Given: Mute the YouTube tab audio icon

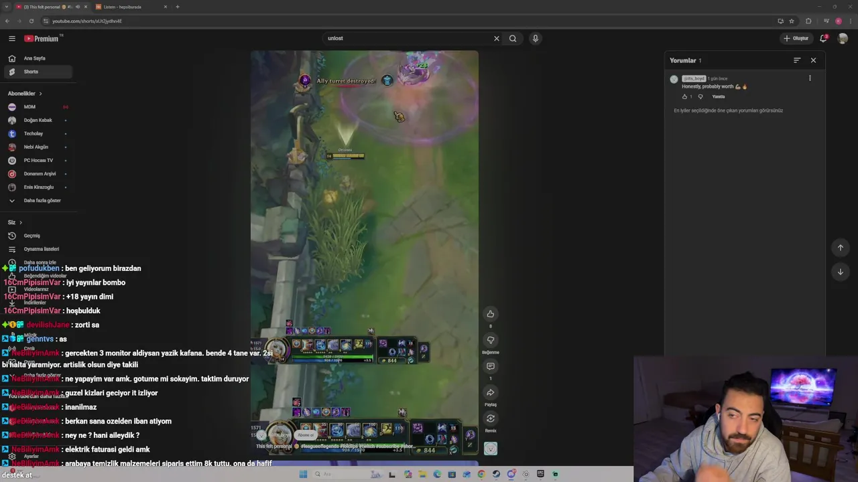Looking at the screenshot, I should point(78,7).
